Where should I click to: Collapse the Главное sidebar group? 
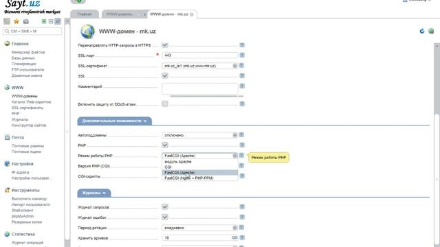point(20,44)
